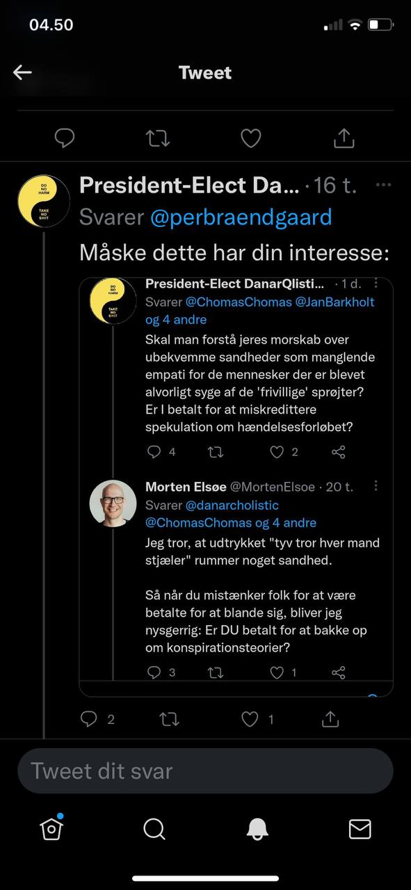Viewport: 411px width, 890px height.
Task: Like the top tweet with the heart icon
Action: [251, 138]
